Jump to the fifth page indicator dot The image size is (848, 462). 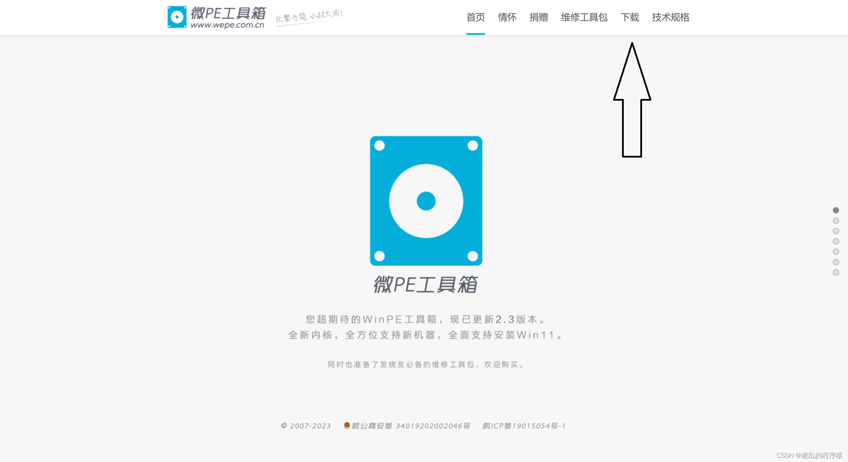836,252
